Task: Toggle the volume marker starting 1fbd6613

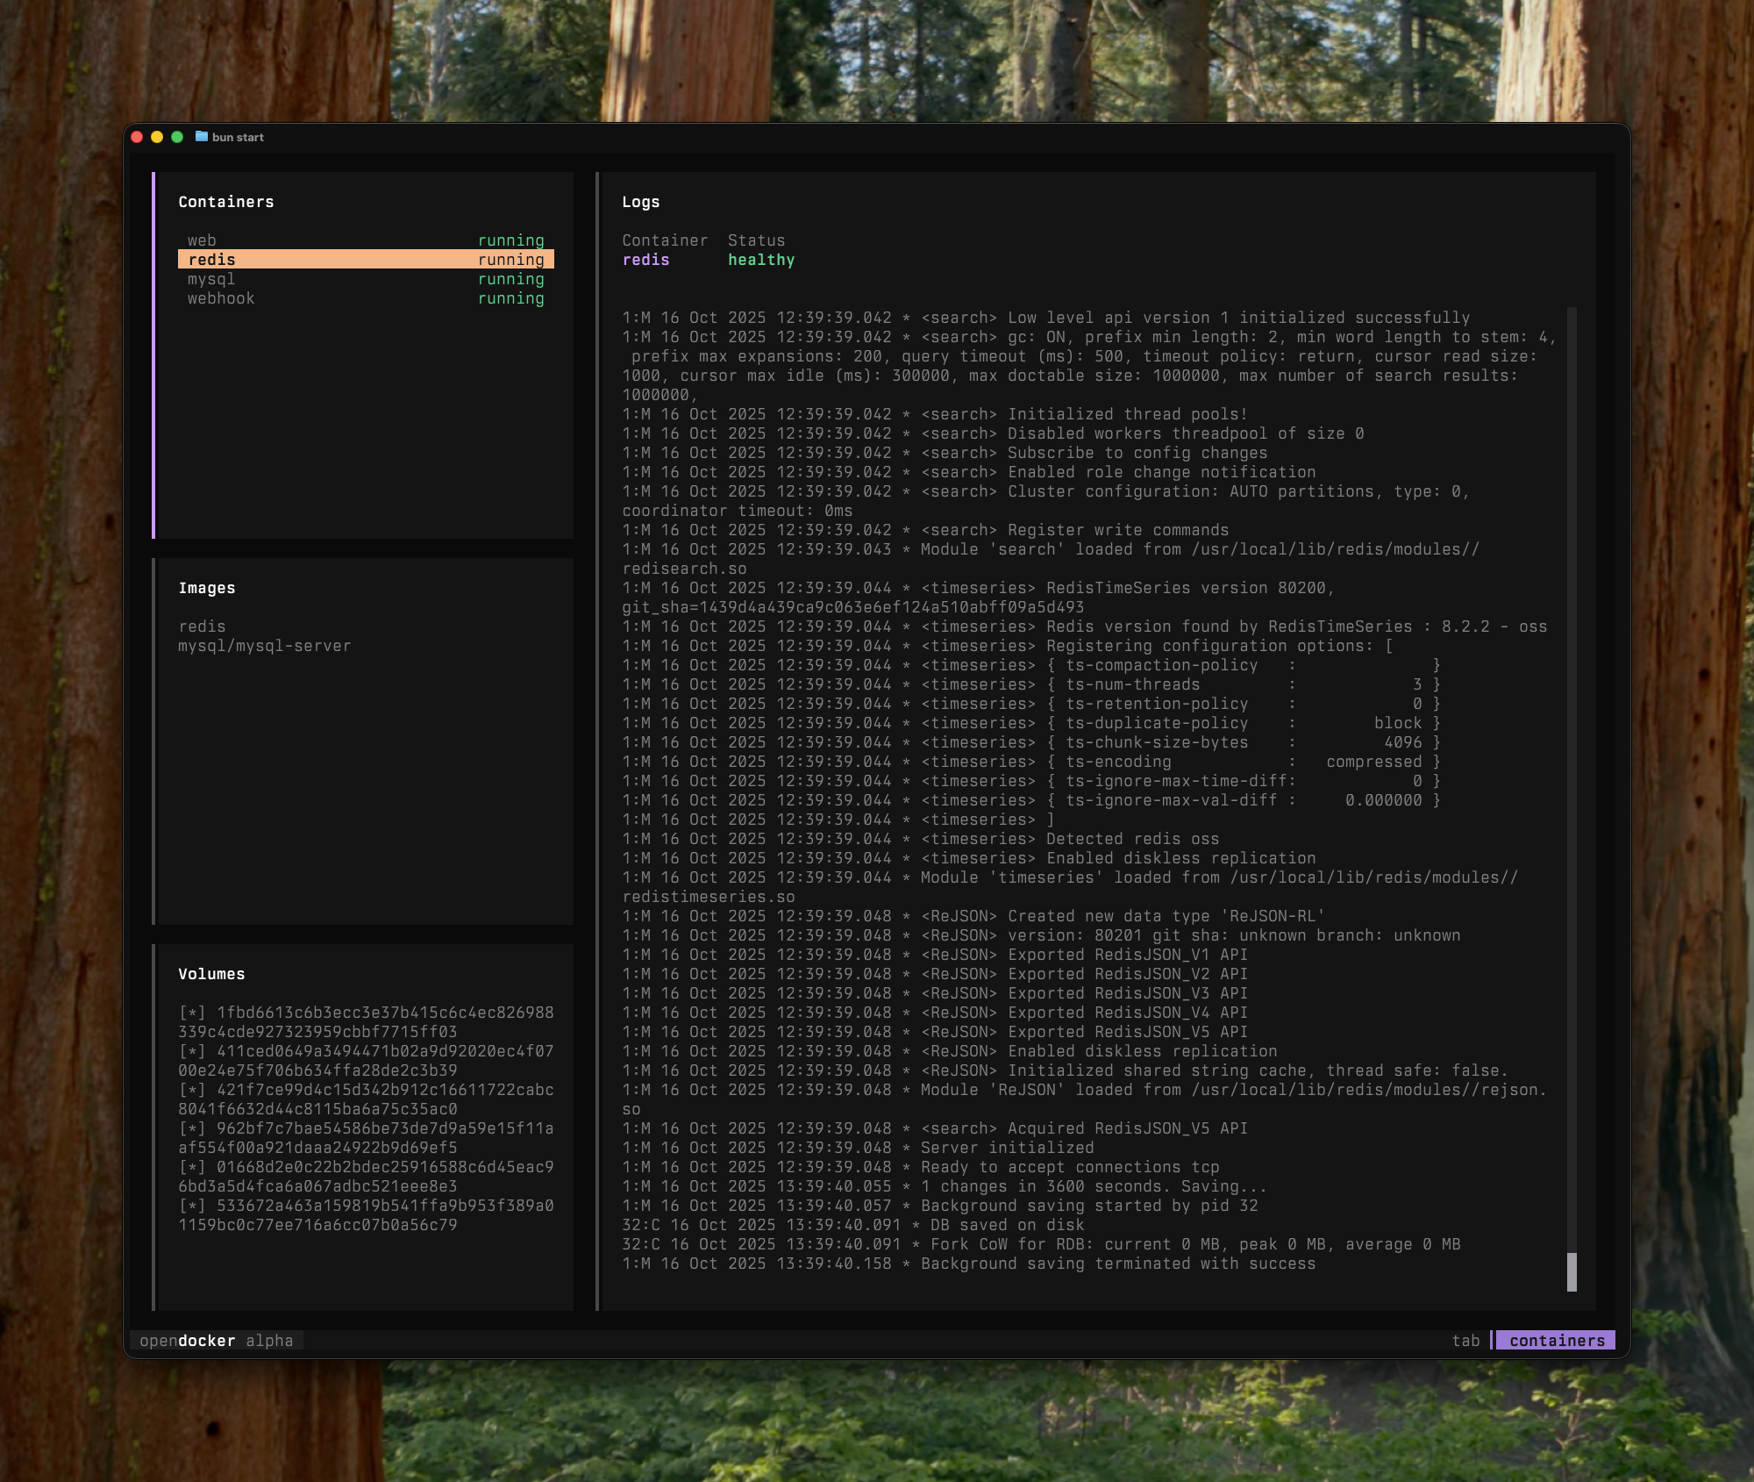Action: [192, 1013]
